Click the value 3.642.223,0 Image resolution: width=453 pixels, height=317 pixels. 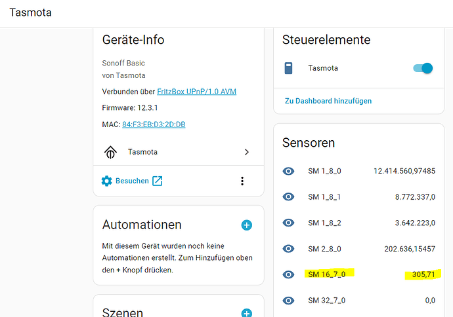tap(415, 223)
